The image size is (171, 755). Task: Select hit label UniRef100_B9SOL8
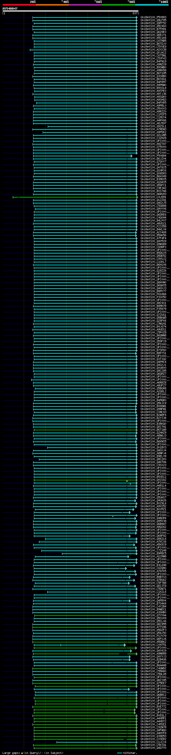tap(153, 88)
